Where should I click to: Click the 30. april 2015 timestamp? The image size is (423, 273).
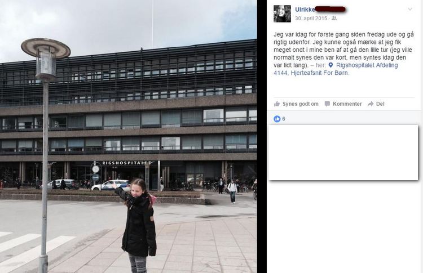click(311, 19)
